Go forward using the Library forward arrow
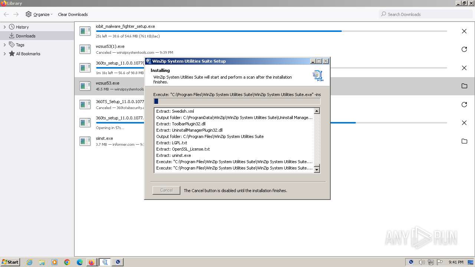 [x=16, y=14]
